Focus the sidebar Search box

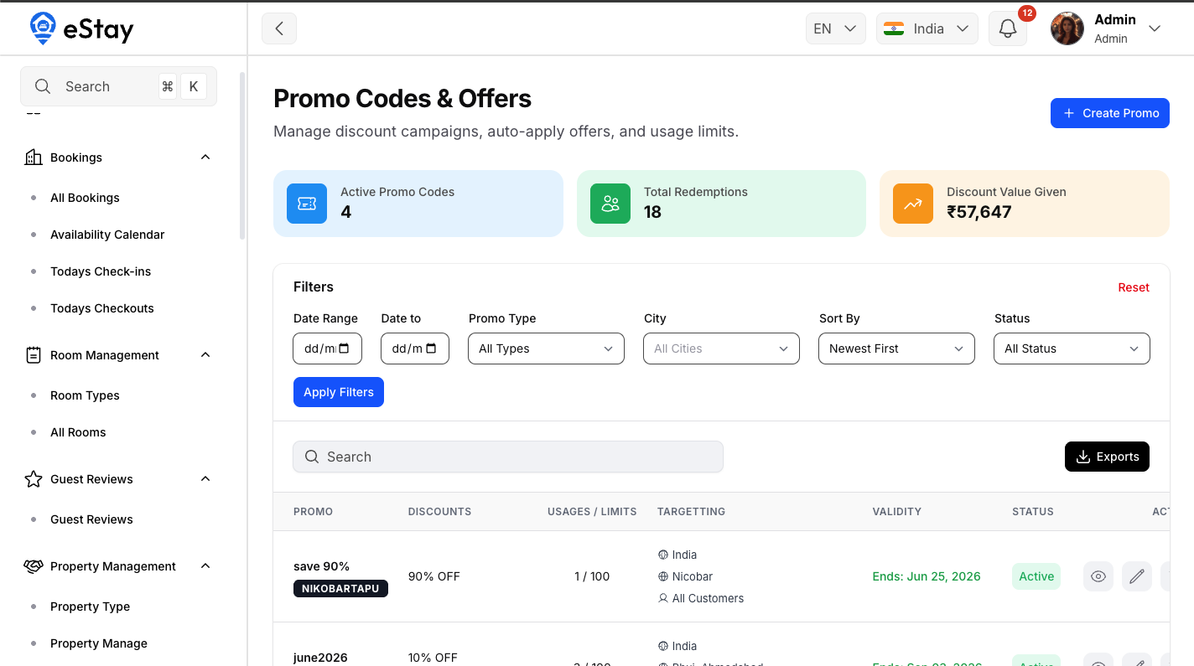(x=118, y=86)
